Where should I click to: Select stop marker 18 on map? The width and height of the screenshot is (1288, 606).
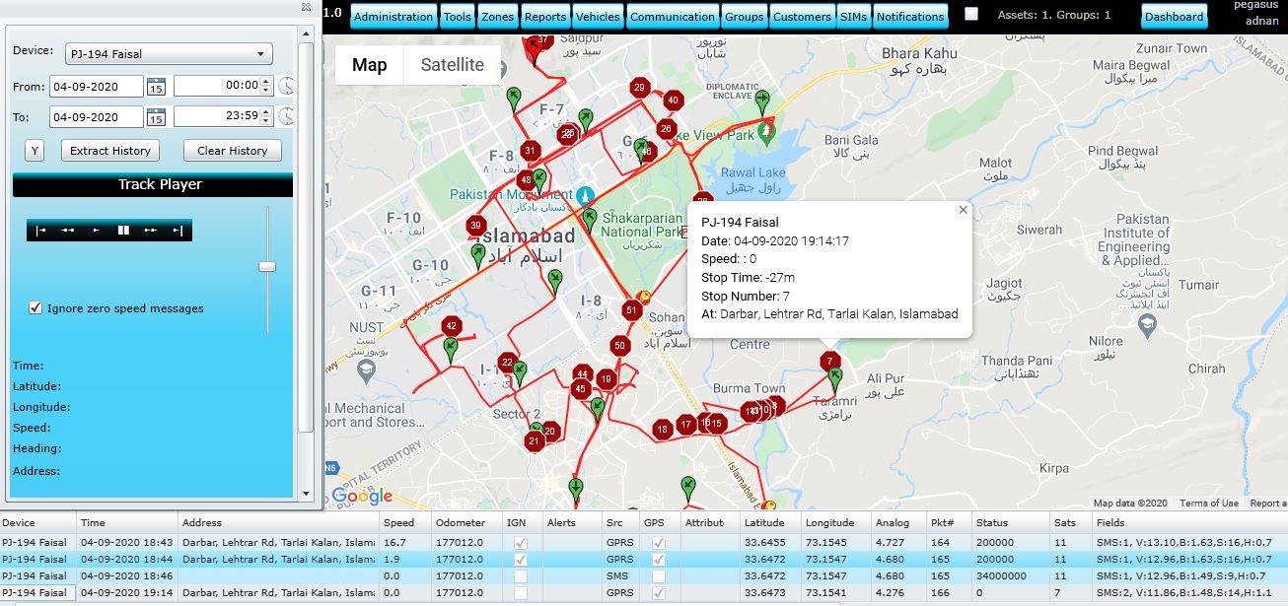click(x=663, y=429)
